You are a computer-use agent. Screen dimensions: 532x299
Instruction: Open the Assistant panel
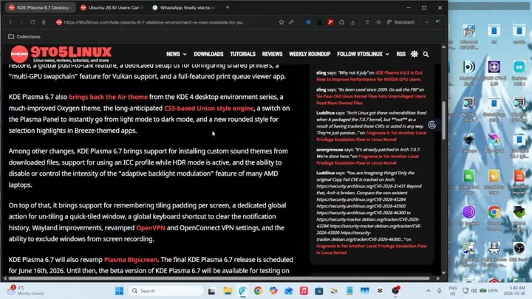click(400, 22)
